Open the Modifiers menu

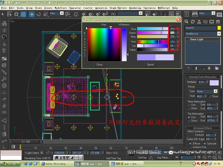[60, 8]
